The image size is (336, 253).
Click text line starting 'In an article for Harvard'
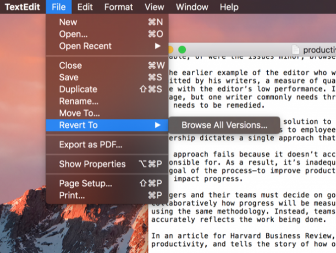coord(244,236)
